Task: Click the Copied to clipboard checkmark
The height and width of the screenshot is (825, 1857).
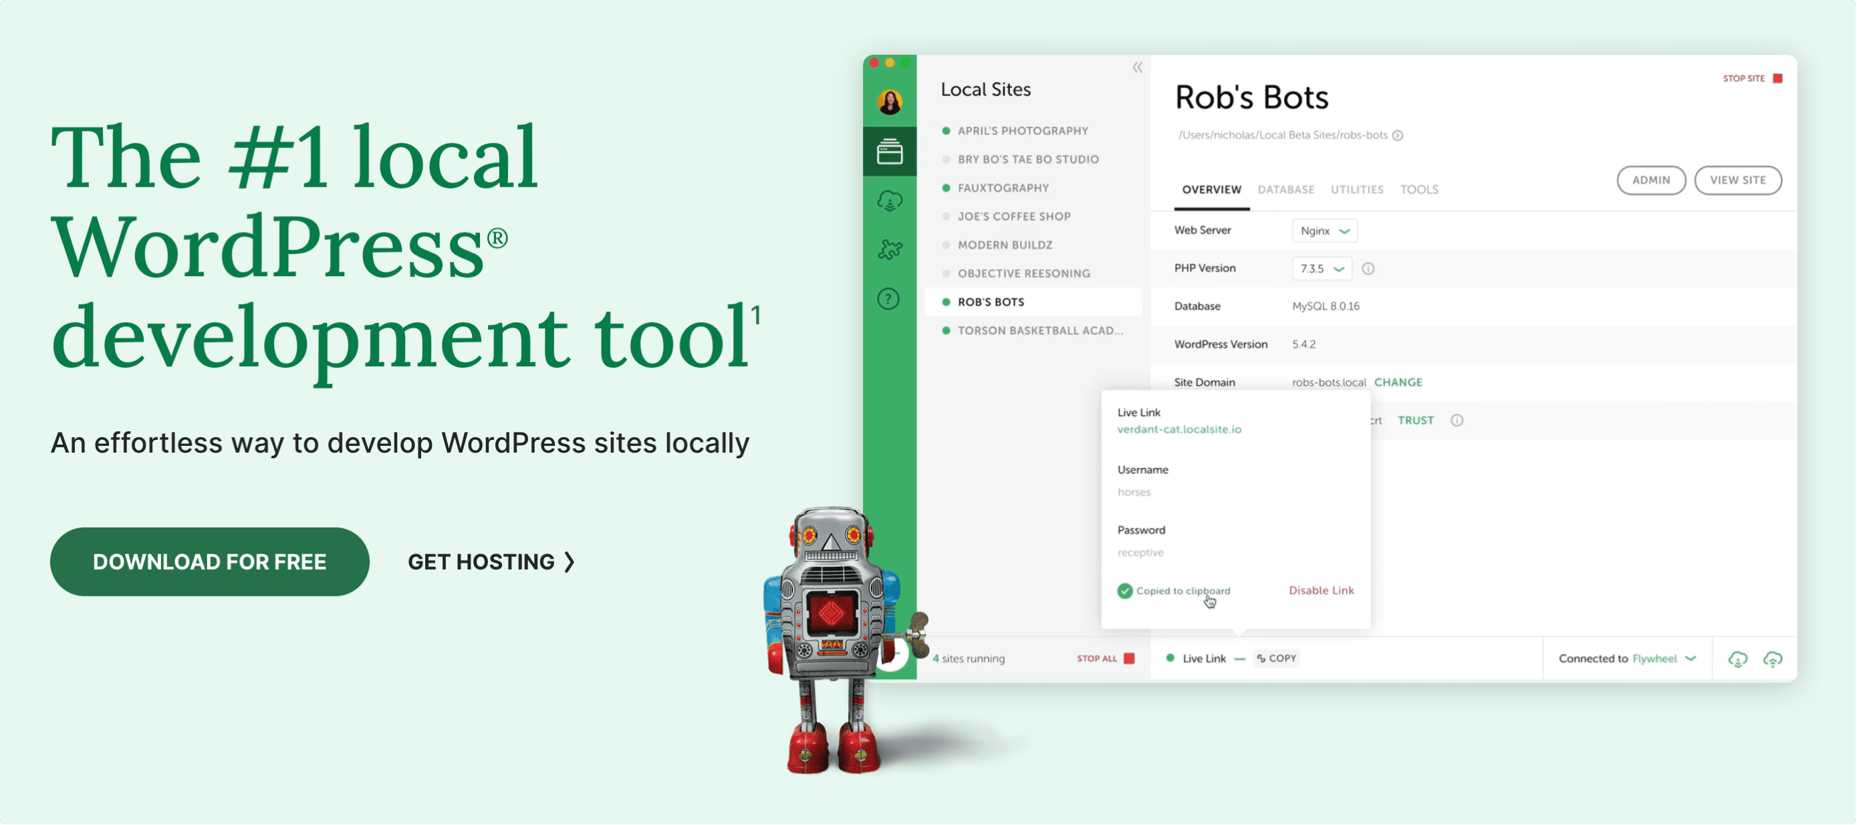Action: pos(1124,592)
